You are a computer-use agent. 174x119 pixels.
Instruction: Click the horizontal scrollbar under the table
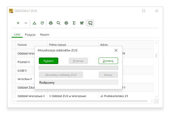[x=82, y=101]
